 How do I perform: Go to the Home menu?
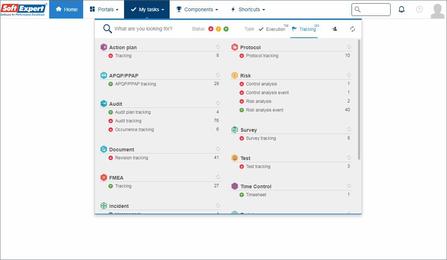(x=66, y=9)
